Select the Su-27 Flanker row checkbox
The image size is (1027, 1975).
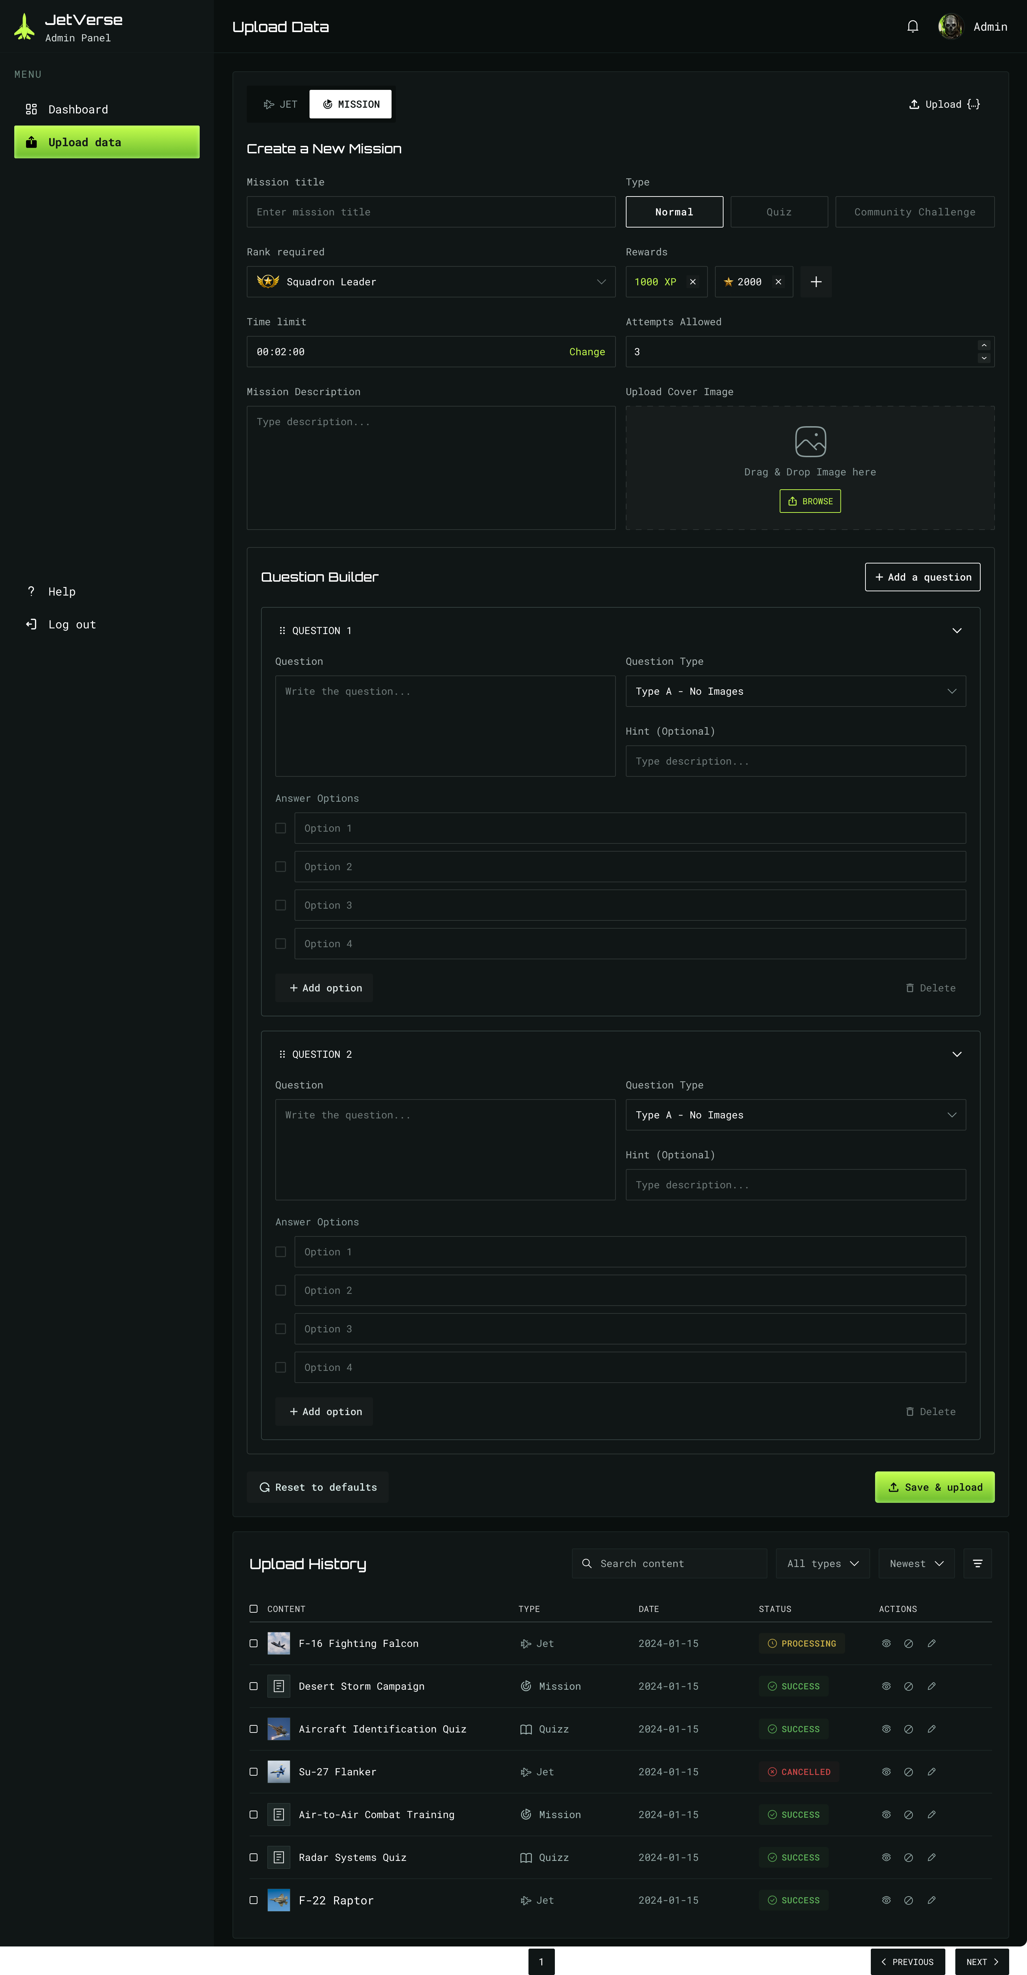[254, 1772]
